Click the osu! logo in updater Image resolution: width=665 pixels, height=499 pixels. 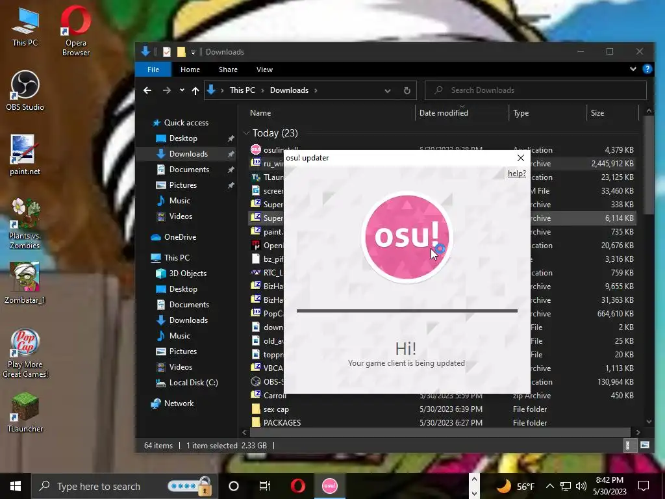[407, 237]
